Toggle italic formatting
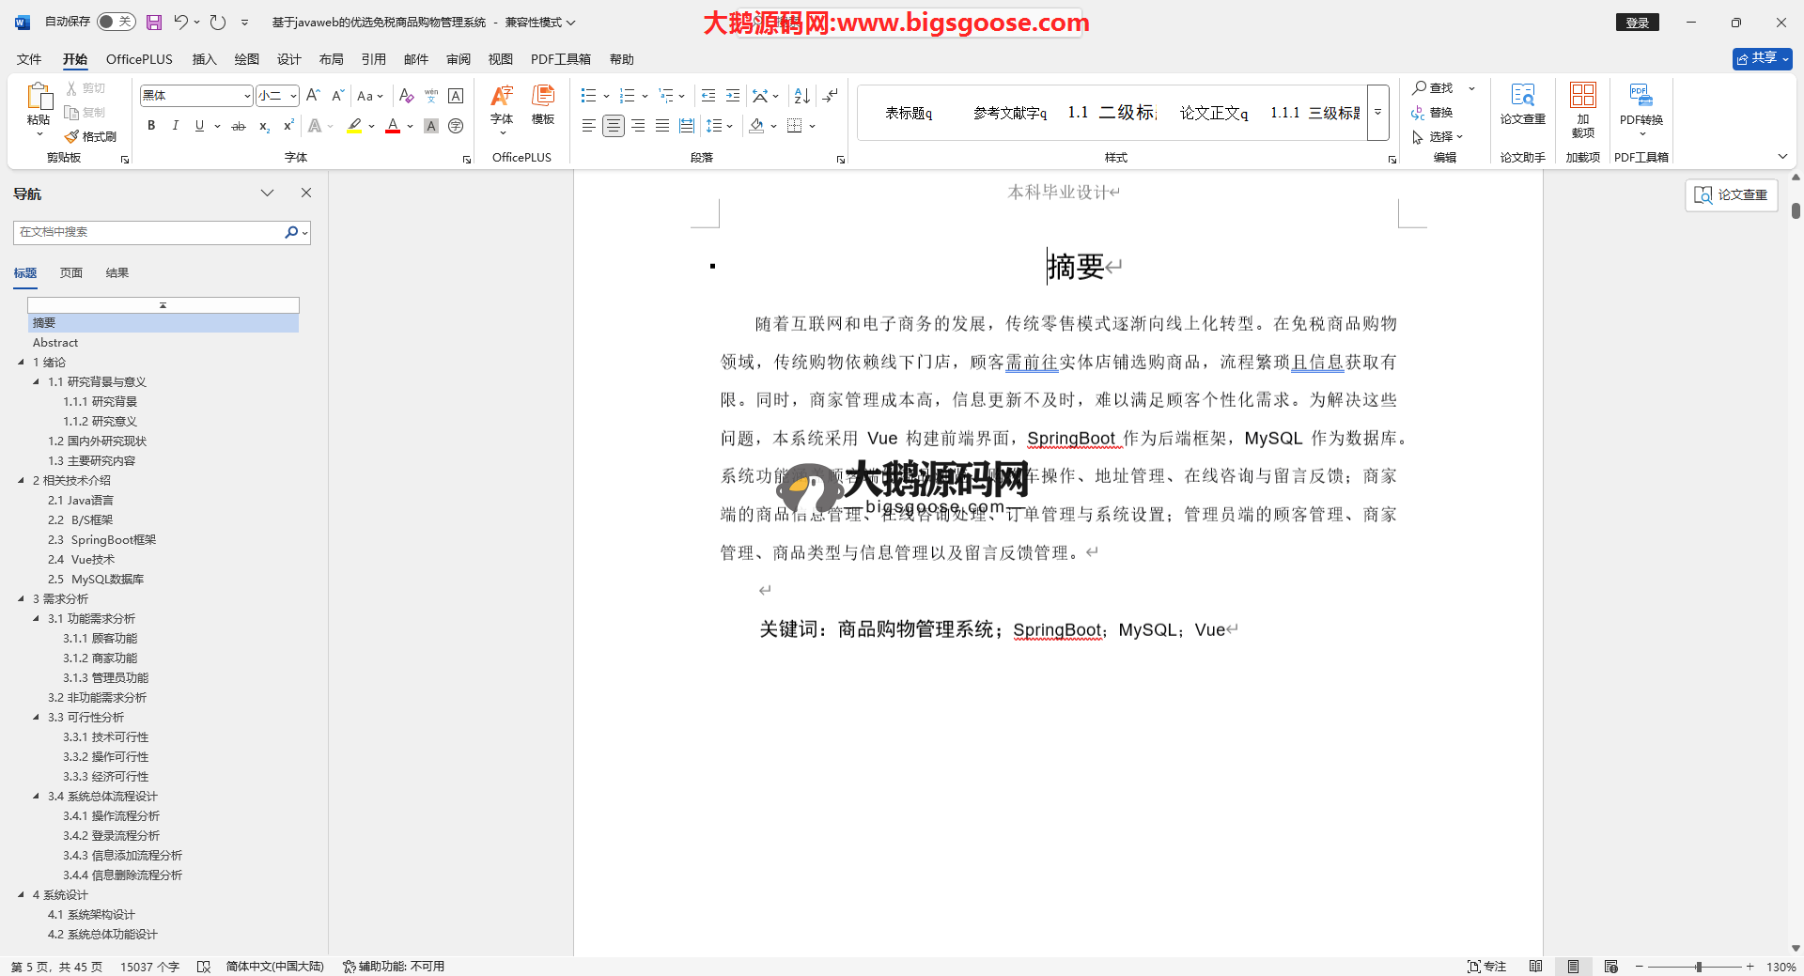Screen dimensions: 1804x976 (175, 126)
